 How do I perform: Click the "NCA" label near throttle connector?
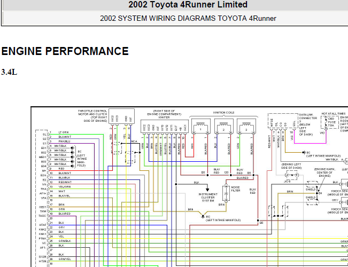[134, 142]
